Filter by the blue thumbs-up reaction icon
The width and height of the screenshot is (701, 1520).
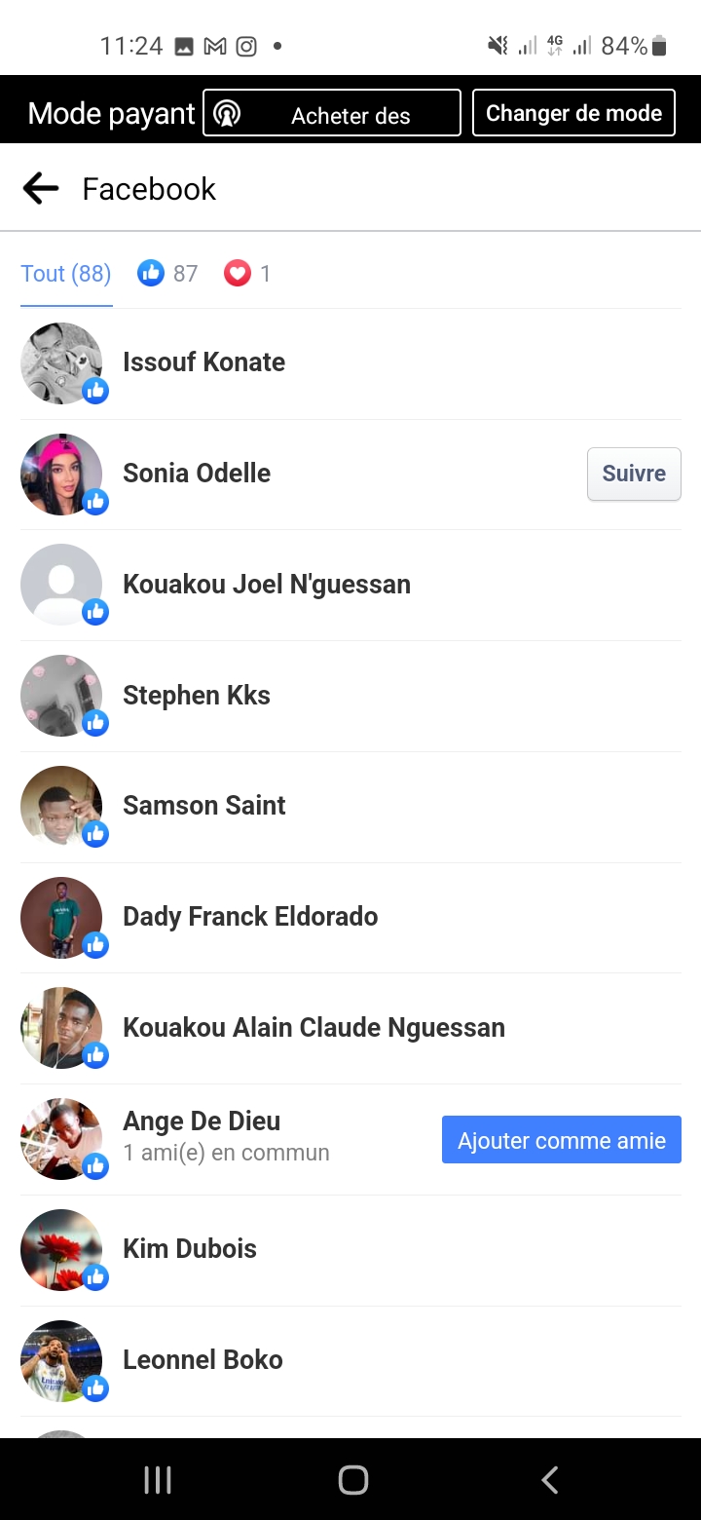151,274
